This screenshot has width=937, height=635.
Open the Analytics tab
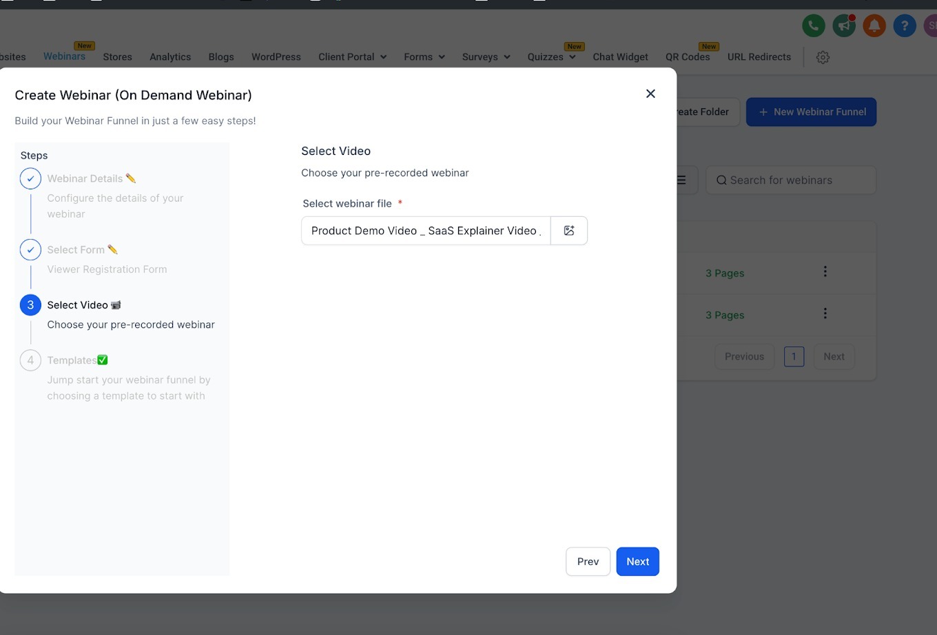[170, 57]
